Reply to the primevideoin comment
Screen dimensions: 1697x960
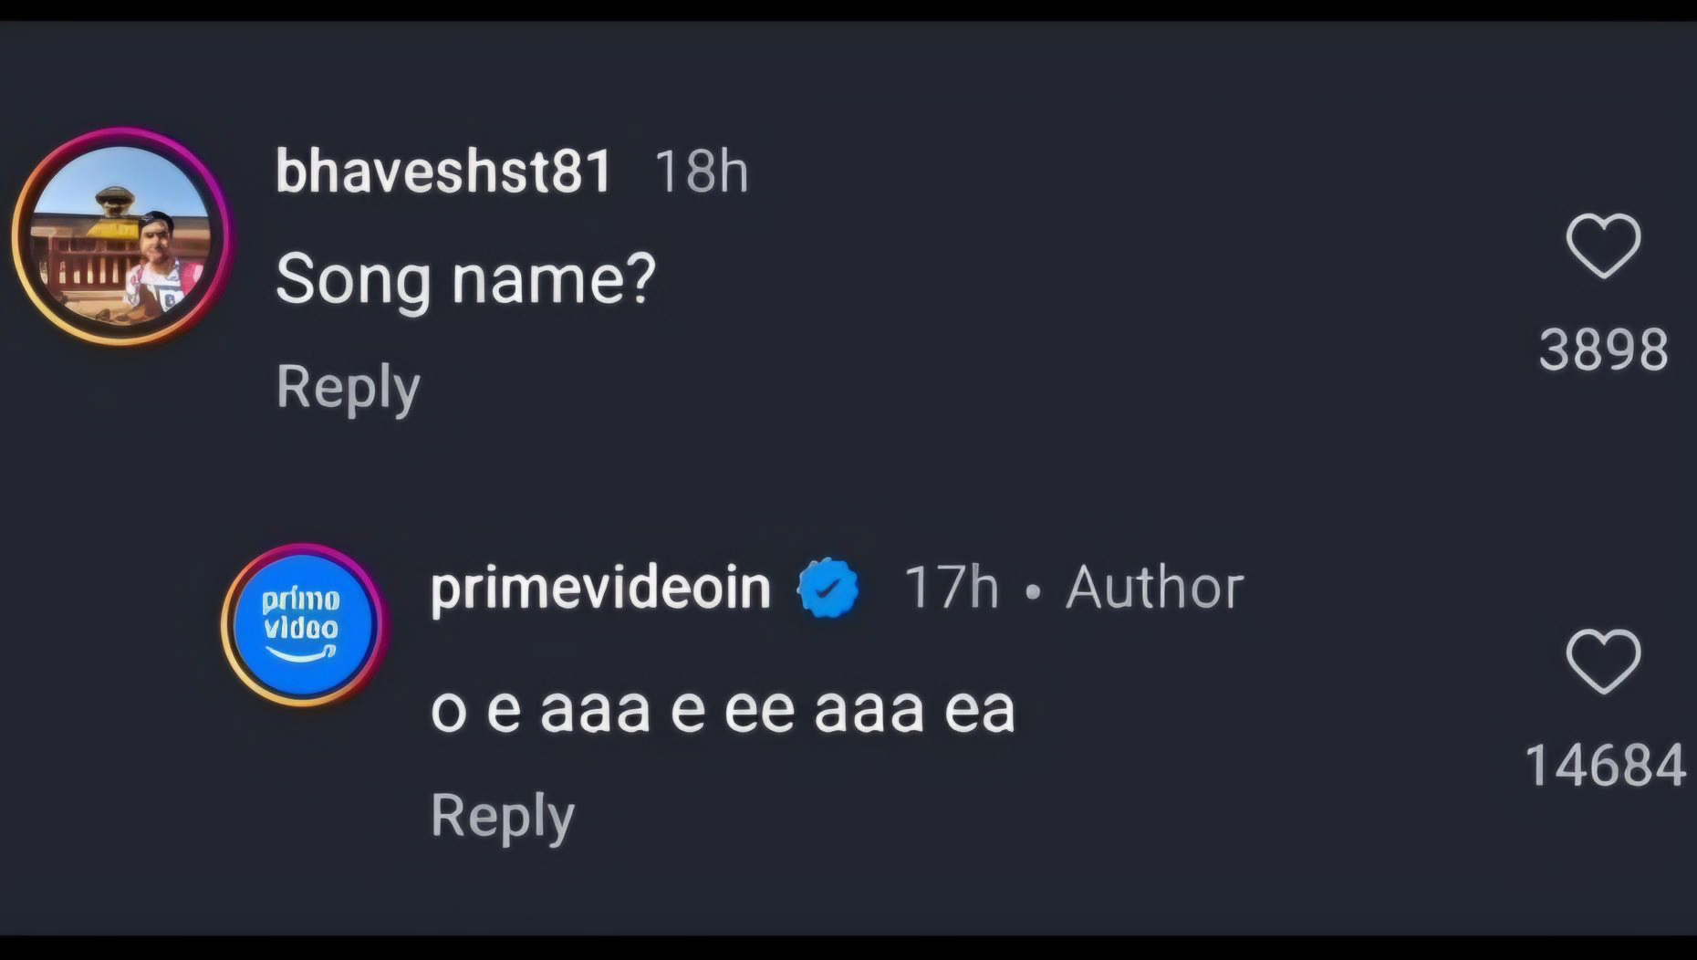point(502,815)
